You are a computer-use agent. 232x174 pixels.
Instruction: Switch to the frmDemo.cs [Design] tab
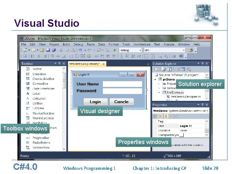[84, 64]
